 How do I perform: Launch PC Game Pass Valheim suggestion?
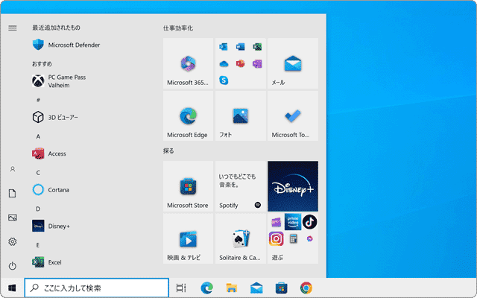point(59,81)
